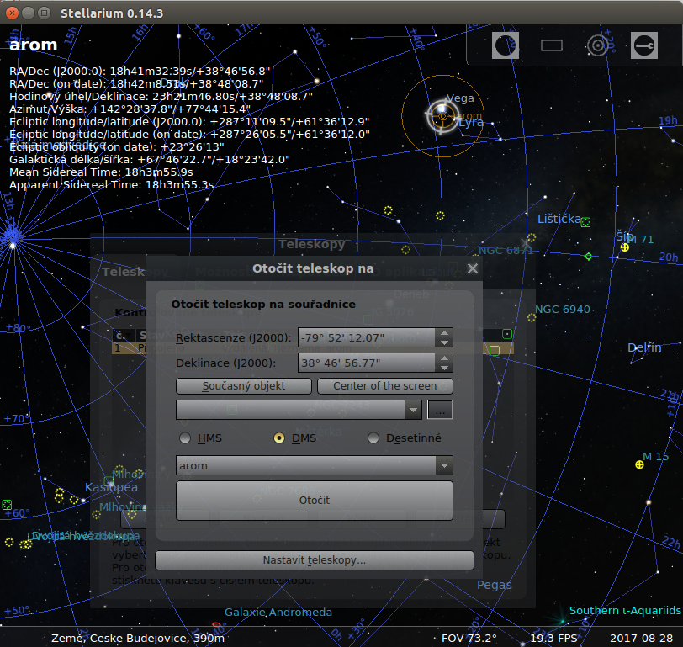The width and height of the screenshot is (683, 647).
Task: Toggle the Telrad sight icon
Action: (x=598, y=45)
